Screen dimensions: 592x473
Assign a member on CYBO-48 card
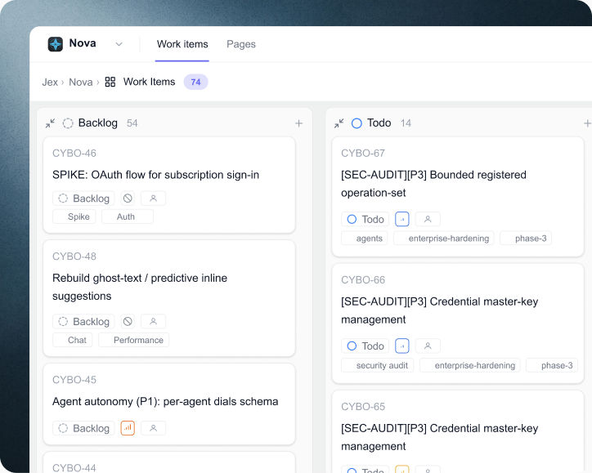tap(153, 321)
